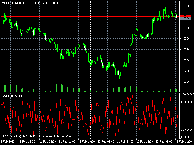Screen dimensions: 194x145
Task: Click the 1.0220 price axis label
Action: (x=185, y=82)
